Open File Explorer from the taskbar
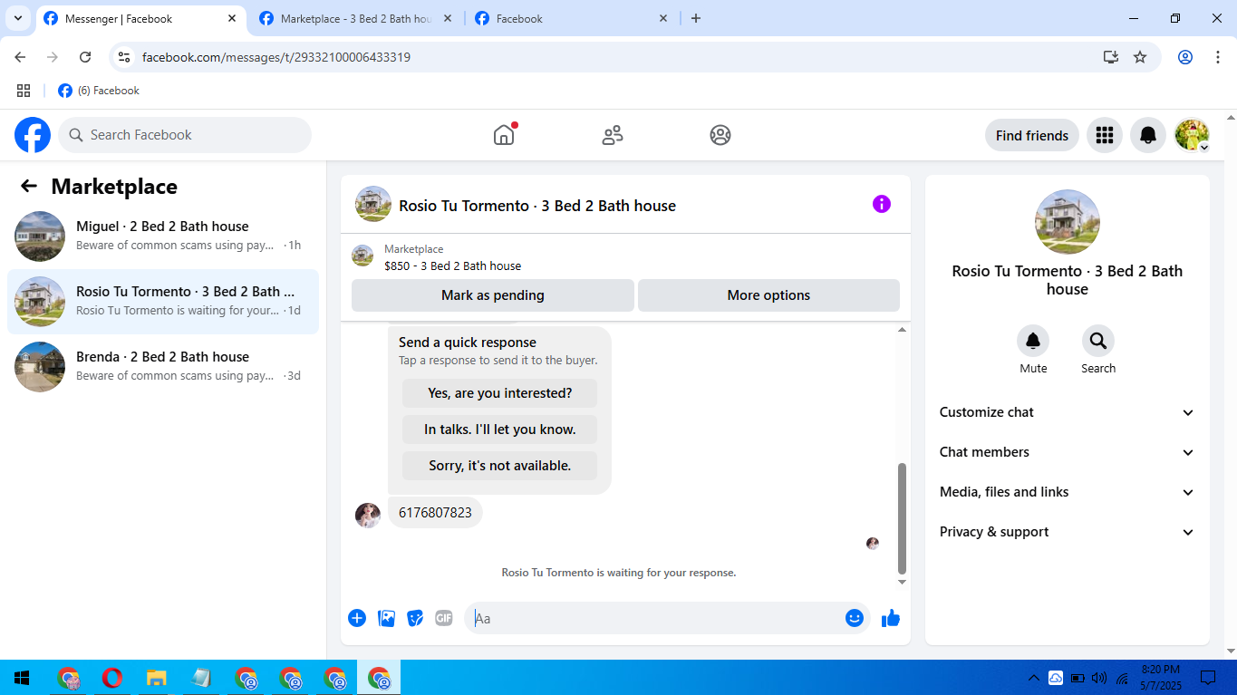Screen dimensions: 1237x695 (157, 678)
